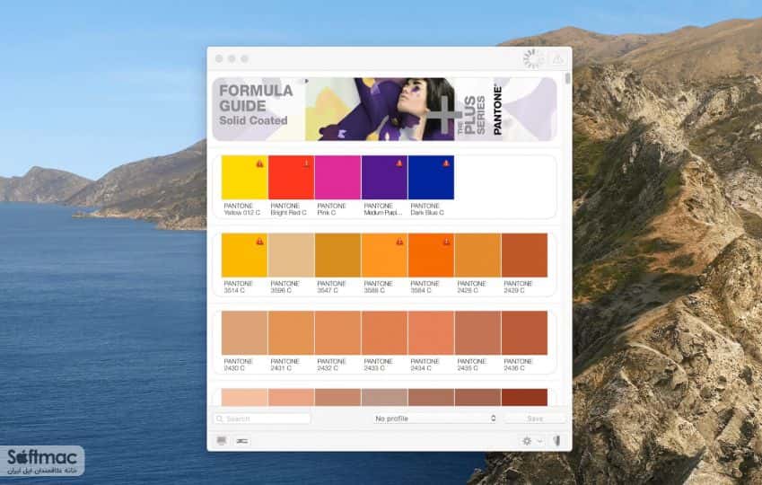Select the PANTONE Pink C color swatch
Screen dimensions: 762x485
click(337, 178)
